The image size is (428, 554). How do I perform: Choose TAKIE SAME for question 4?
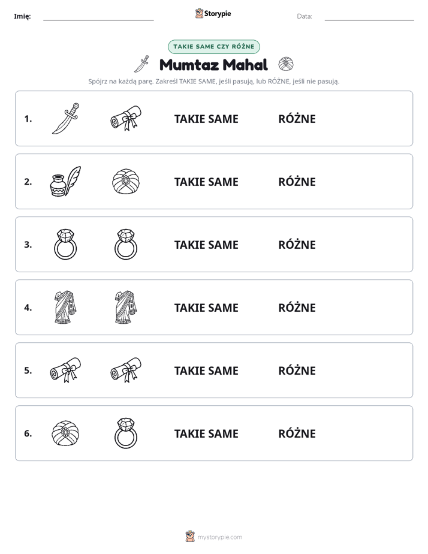point(206,308)
